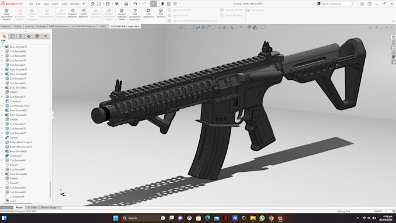Switch to 3D Views bottom tab

pyautogui.click(x=32, y=208)
